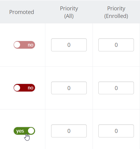Click the "yes" label inside green switch
140x149 pixels.
[x=20, y=131]
